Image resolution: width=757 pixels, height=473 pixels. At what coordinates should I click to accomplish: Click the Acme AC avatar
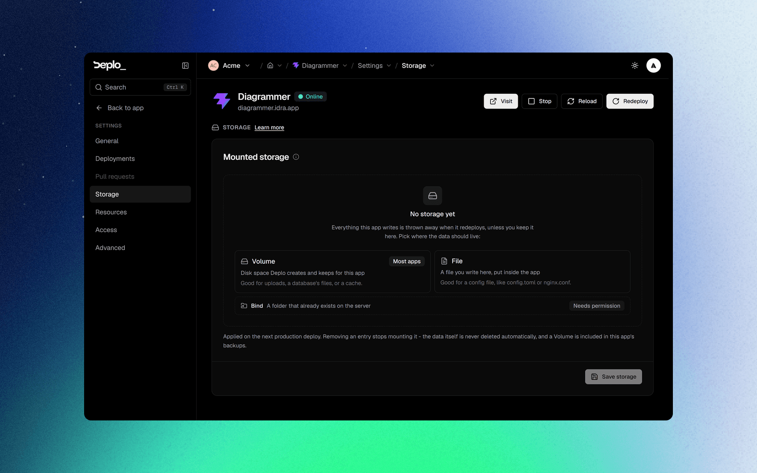point(213,66)
